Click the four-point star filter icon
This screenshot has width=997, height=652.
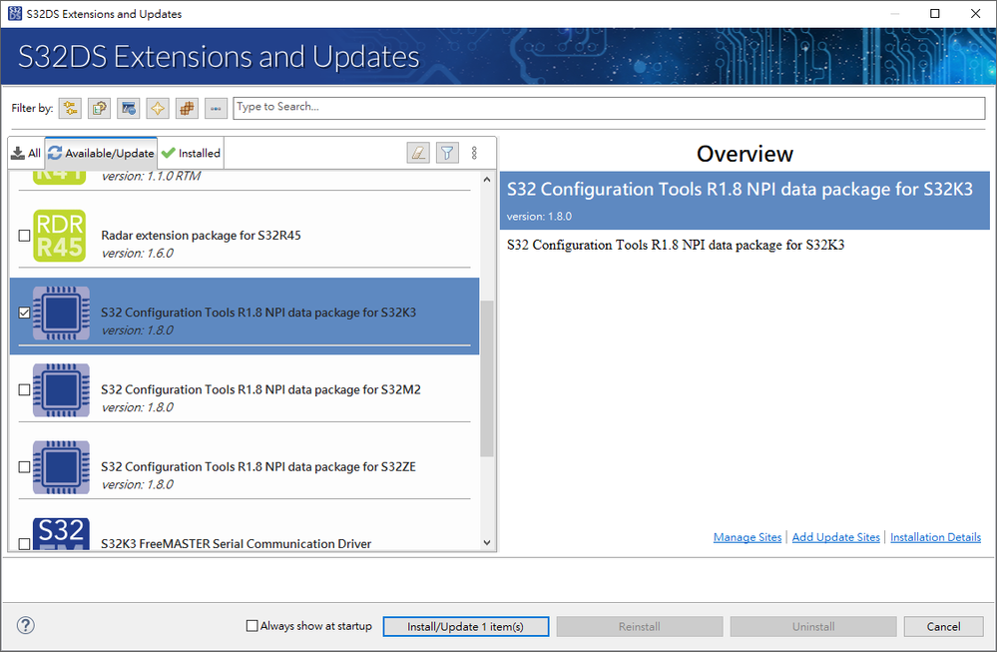click(158, 108)
